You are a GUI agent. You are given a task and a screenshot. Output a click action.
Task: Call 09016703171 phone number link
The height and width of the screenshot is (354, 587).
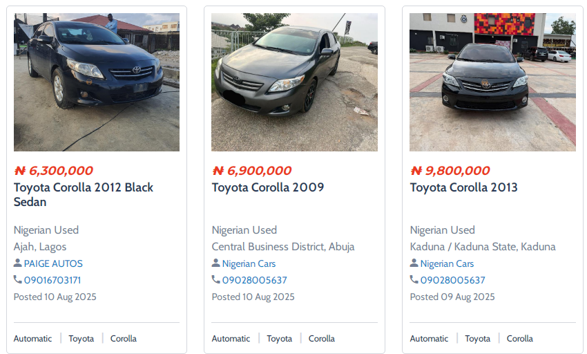52,280
